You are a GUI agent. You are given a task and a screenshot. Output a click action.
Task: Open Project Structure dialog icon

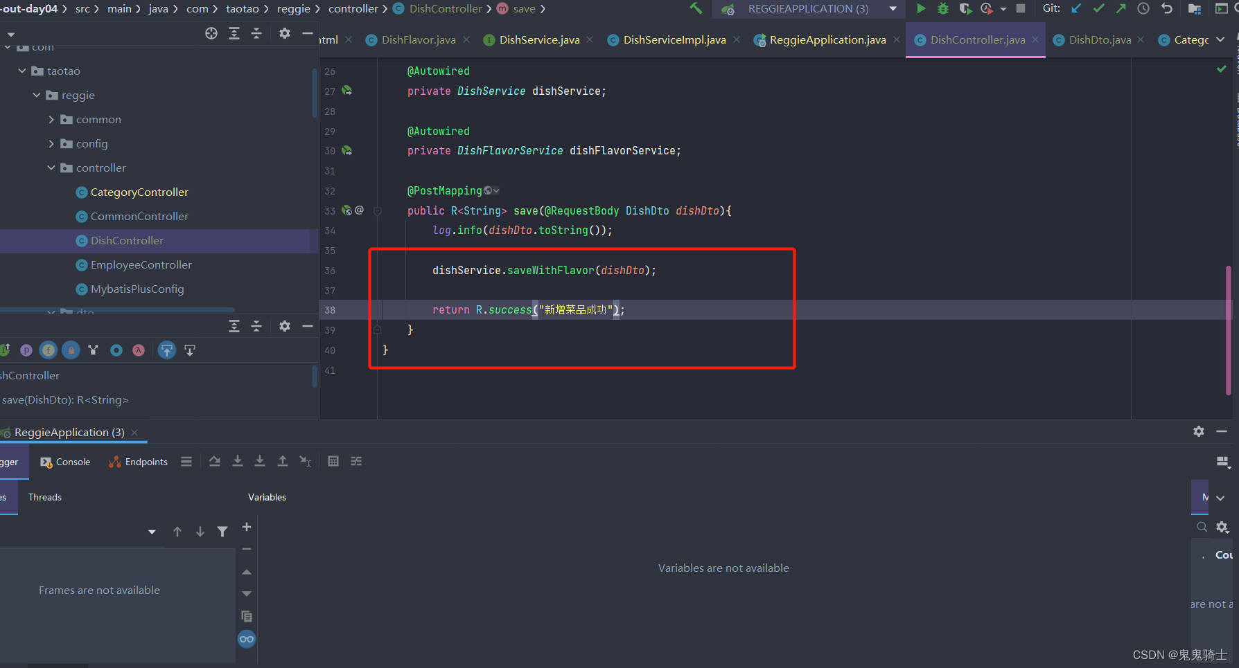[1195, 8]
